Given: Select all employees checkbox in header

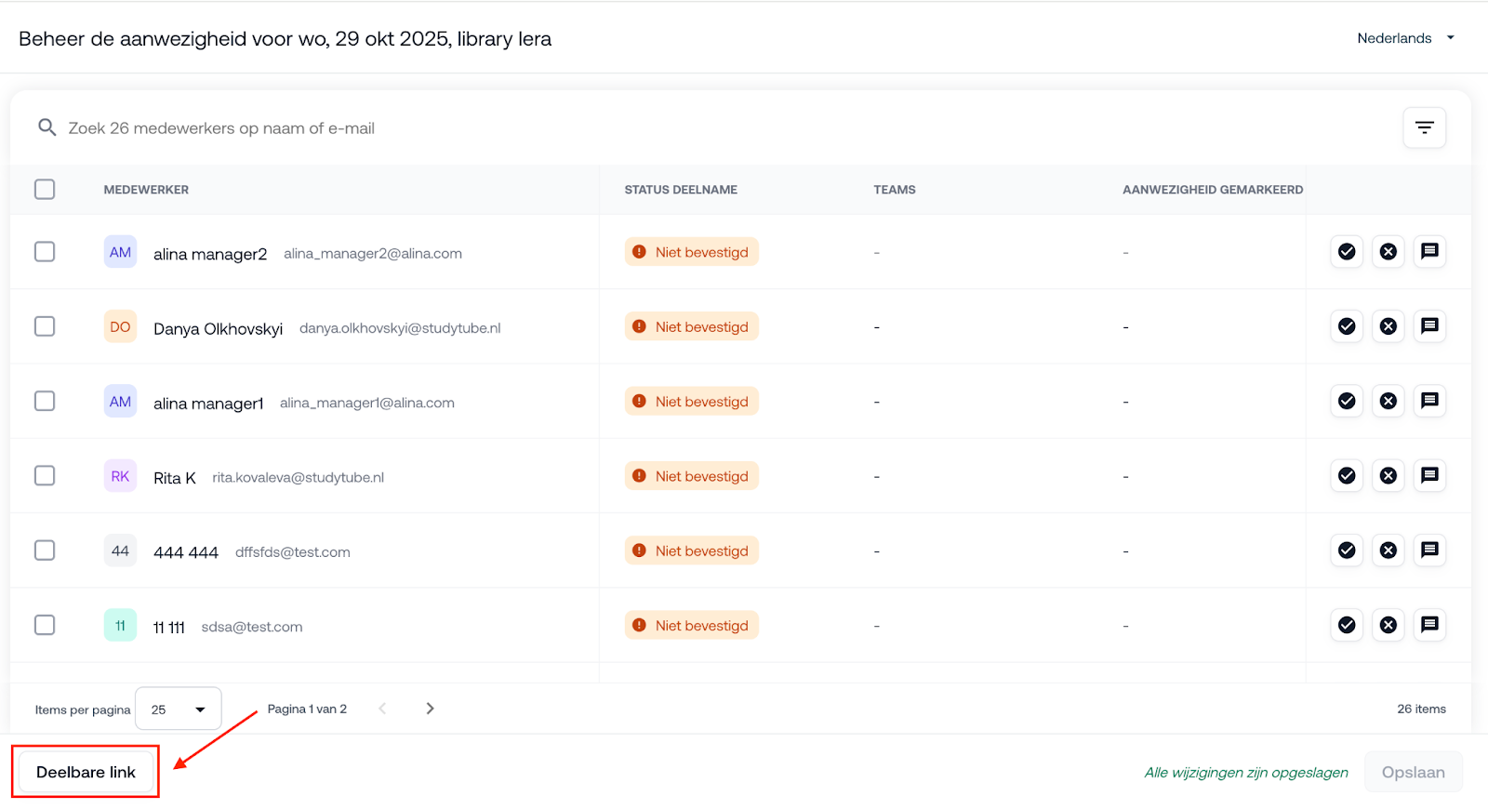Looking at the screenshot, I should [x=45, y=190].
